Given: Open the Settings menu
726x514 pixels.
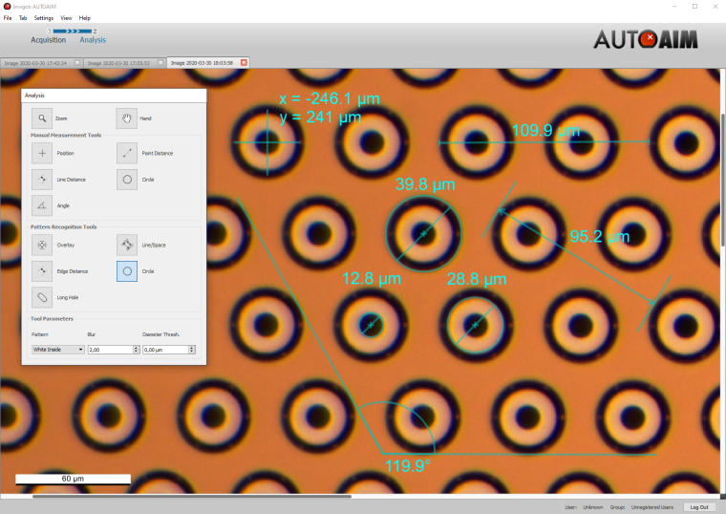Looking at the screenshot, I should [44, 18].
